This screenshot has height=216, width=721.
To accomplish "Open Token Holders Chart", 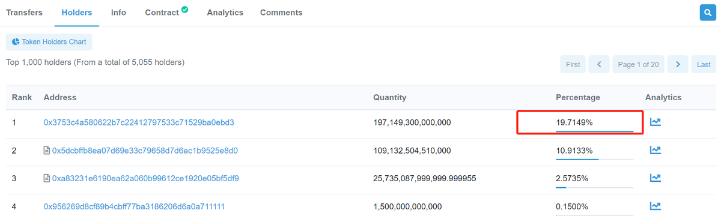I will coord(49,42).
